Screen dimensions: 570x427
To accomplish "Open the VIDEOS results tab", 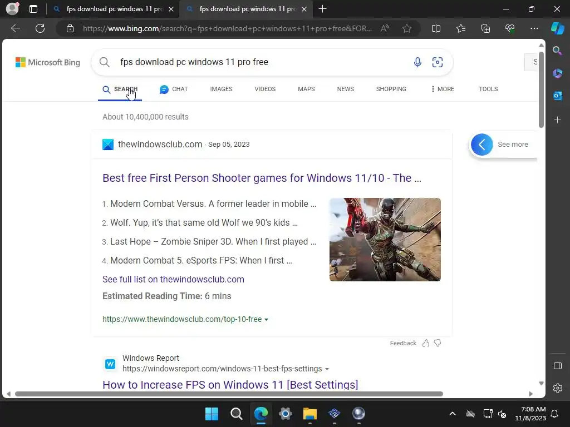I will click(265, 90).
